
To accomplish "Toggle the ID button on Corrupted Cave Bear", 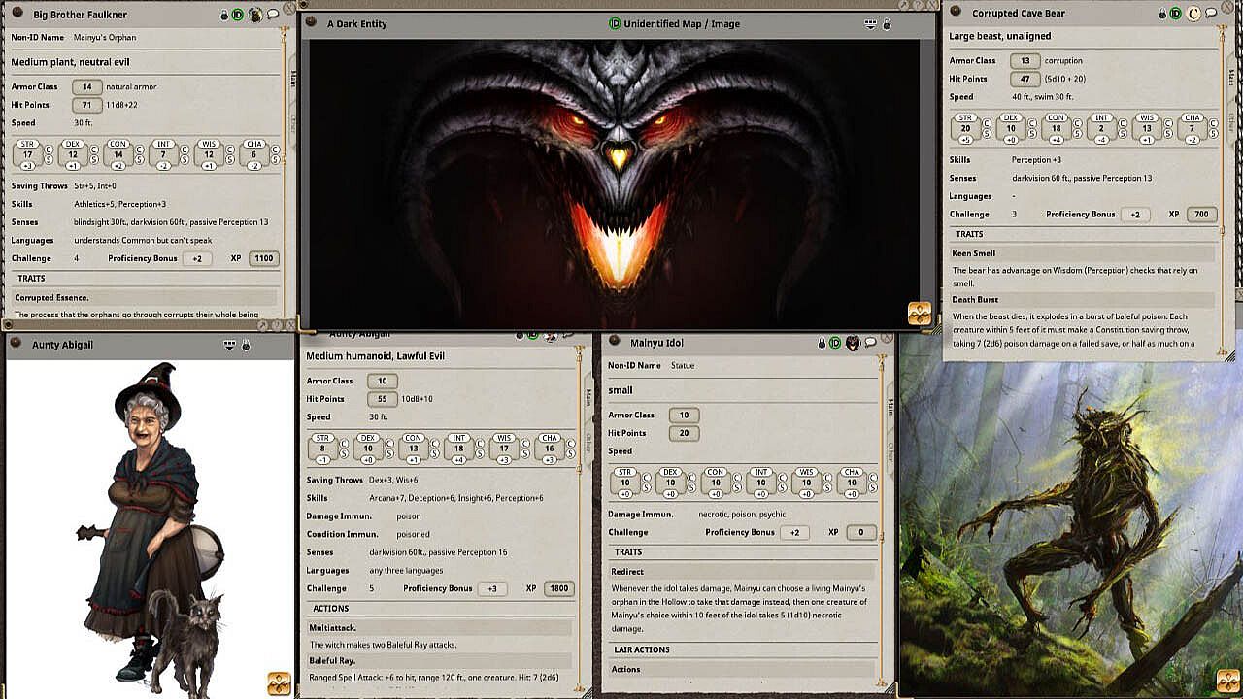I will tap(1176, 14).
